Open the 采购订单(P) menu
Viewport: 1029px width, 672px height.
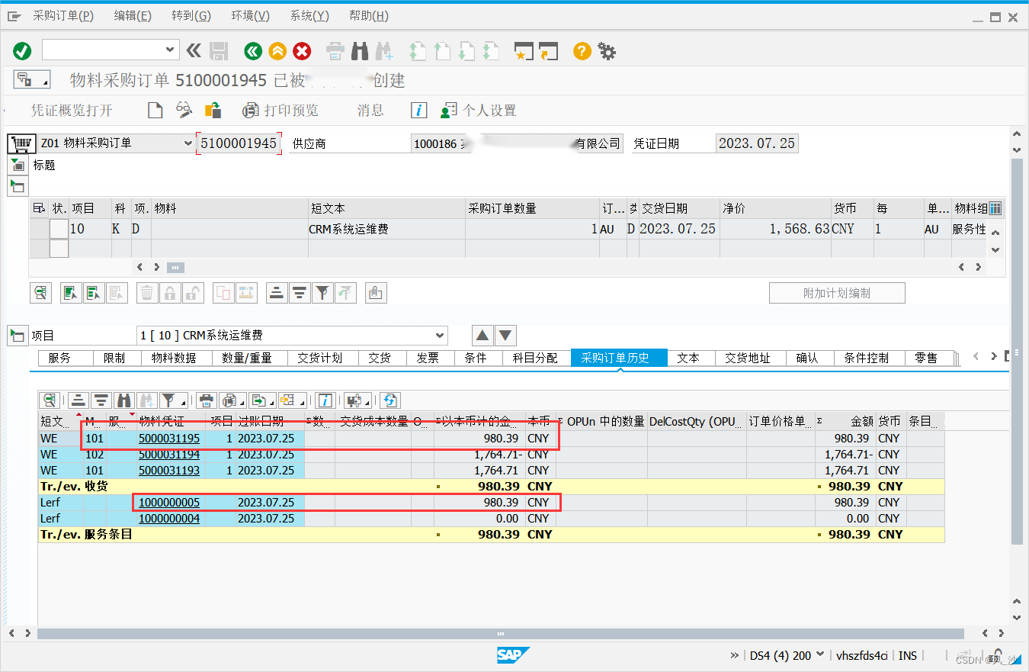pos(63,16)
